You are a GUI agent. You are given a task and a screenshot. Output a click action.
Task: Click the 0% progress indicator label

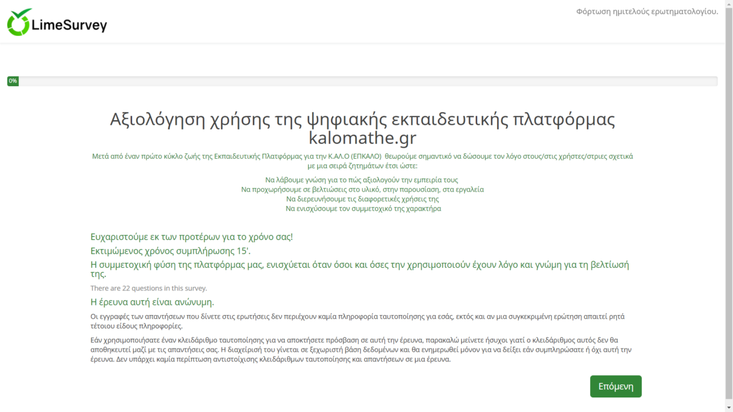click(x=13, y=81)
